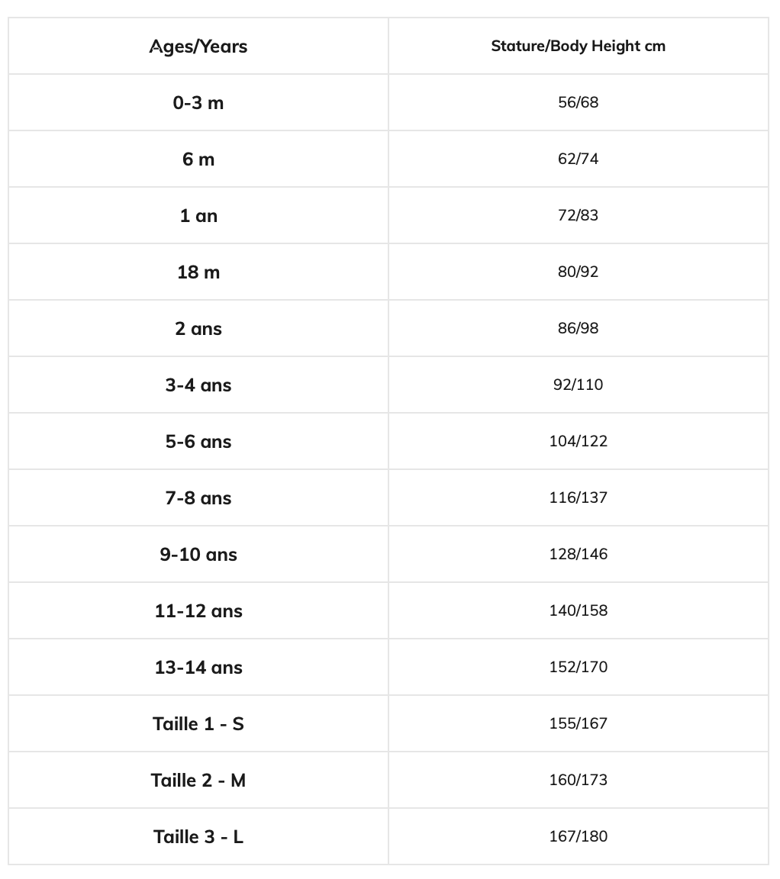This screenshot has width=780, height=879.
Task: Click the 128/146 height cell
Action: coord(578,555)
